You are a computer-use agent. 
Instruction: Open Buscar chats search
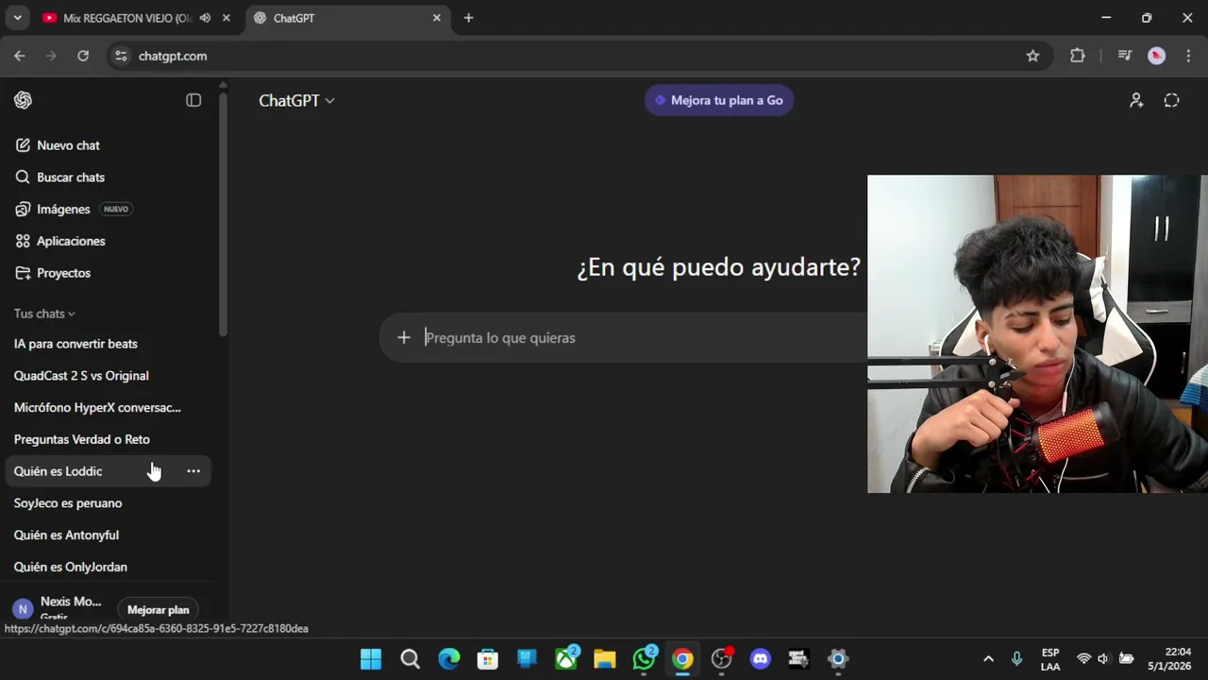pyautogui.click(x=109, y=178)
